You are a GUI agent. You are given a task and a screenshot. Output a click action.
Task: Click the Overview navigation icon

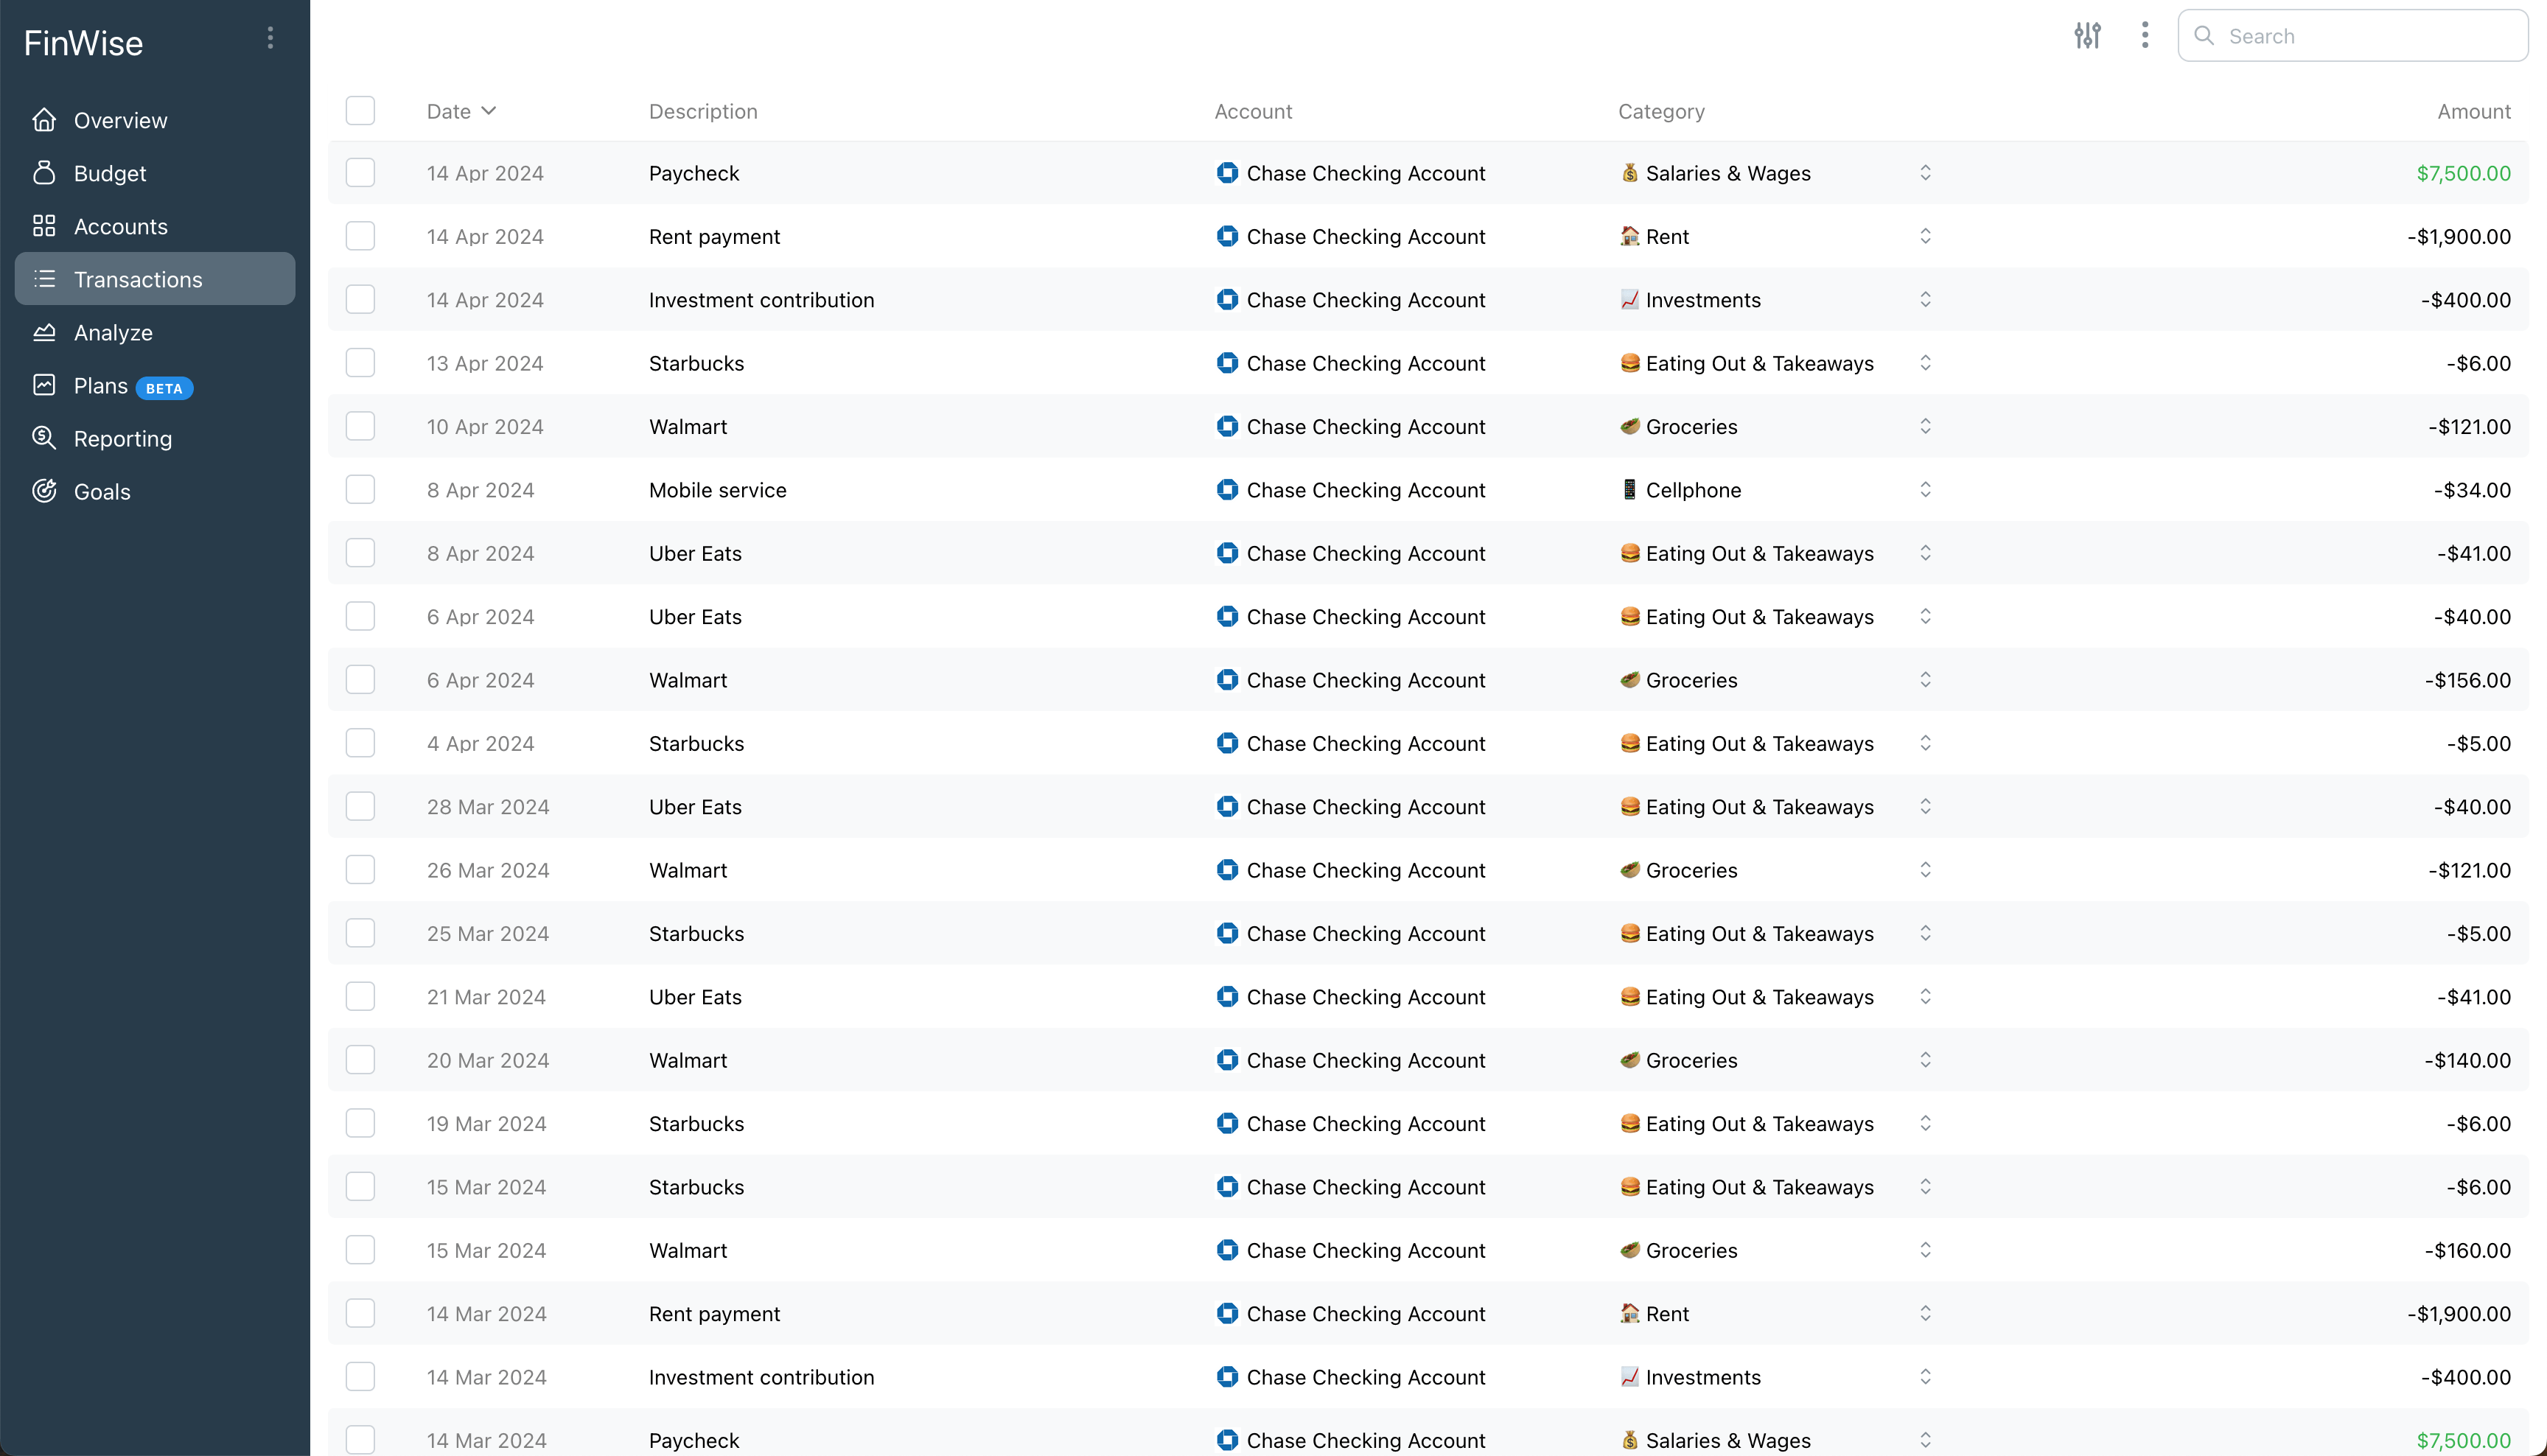point(46,119)
